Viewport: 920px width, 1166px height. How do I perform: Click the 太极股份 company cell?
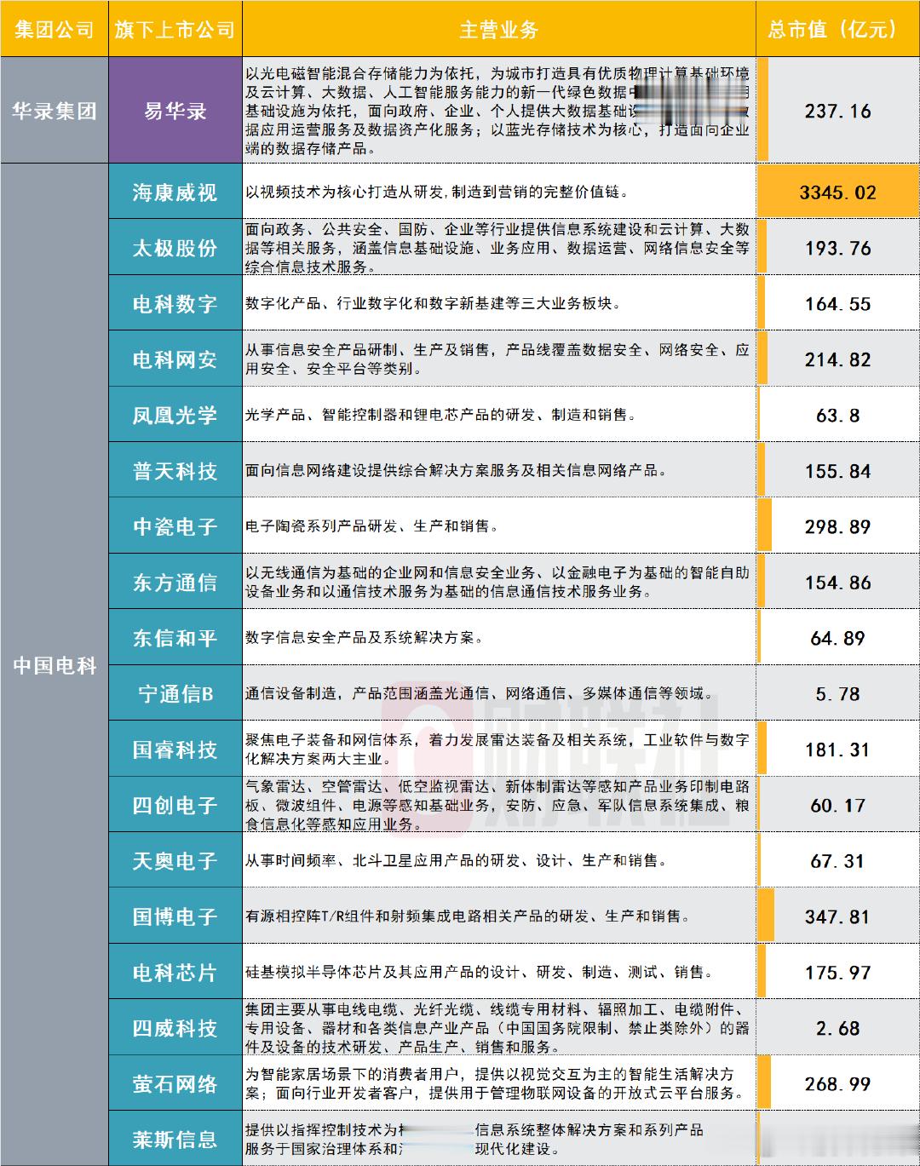[175, 248]
